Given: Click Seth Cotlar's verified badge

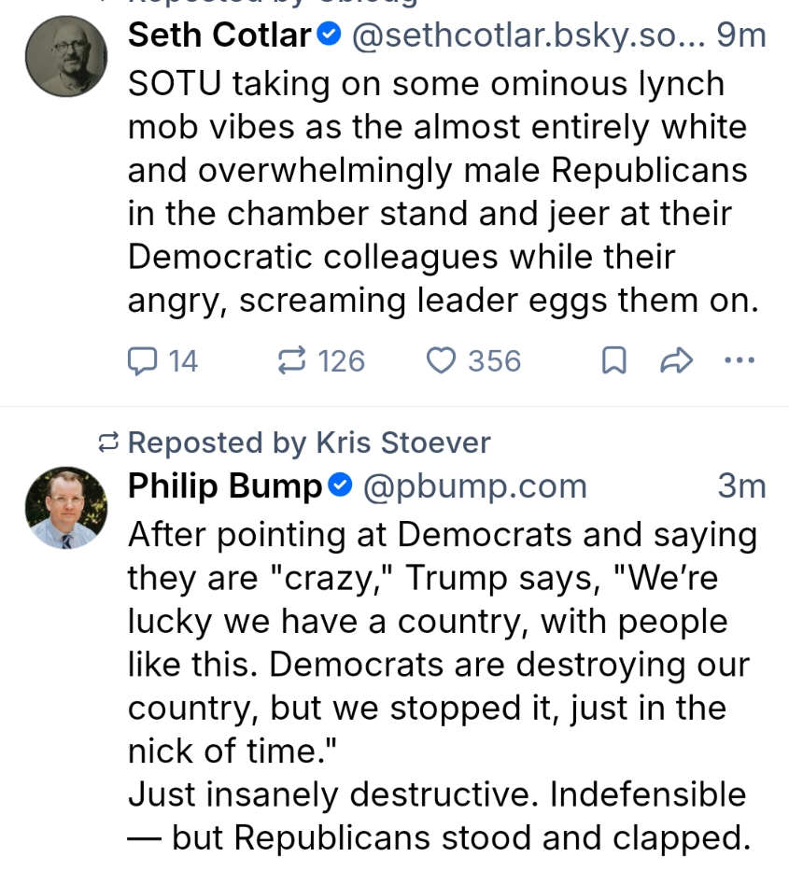Looking at the screenshot, I should pyautogui.click(x=329, y=35).
